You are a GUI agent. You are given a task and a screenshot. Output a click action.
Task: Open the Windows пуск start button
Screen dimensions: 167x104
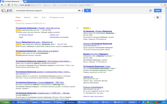[x=5, y=102]
